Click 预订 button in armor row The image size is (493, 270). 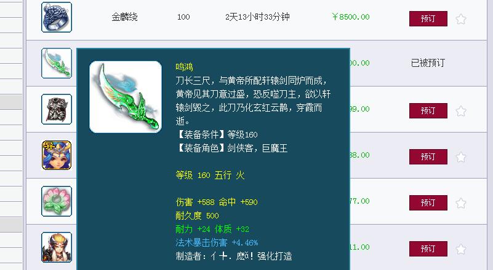[428, 110]
